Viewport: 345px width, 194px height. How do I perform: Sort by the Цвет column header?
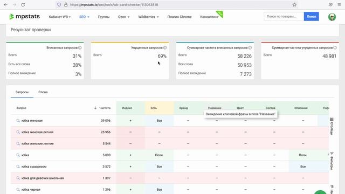click(x=240, y=108)
